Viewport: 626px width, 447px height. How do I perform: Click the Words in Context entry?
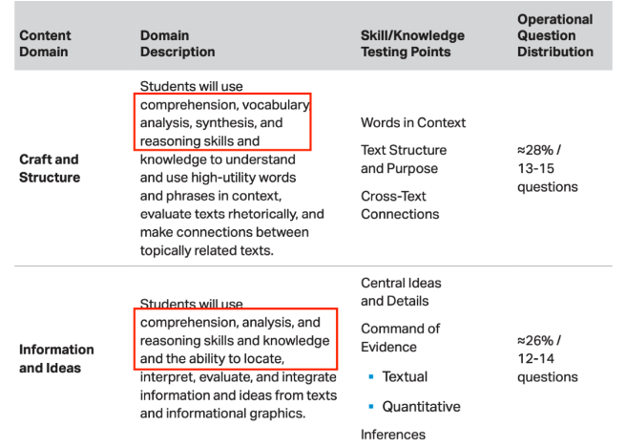click(413, 122)
